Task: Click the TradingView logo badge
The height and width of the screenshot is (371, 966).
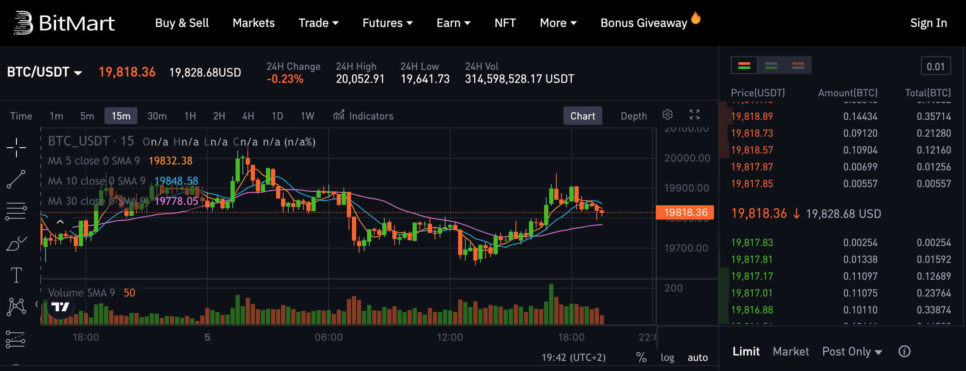Action: point(60,306)
